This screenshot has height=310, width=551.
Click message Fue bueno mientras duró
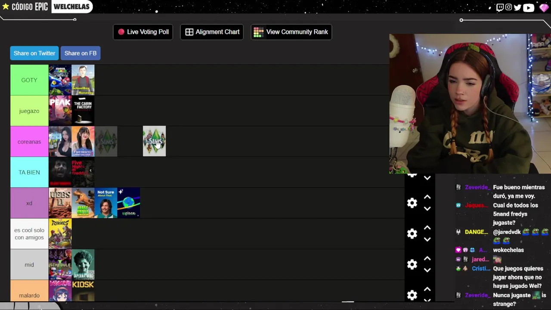pos(519,192)
